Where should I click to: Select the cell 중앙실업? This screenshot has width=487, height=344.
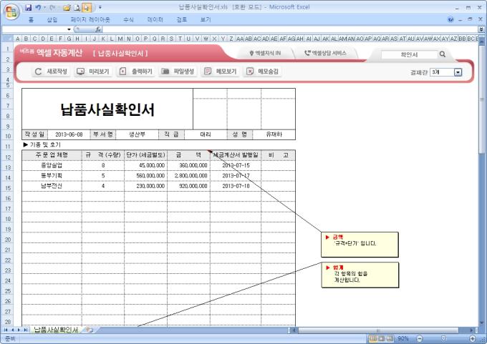coord(52,165)
